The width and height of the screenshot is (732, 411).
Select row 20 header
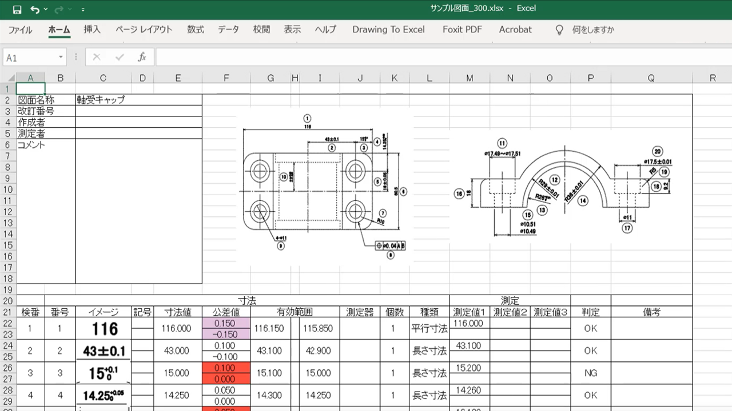coord(8,300)
